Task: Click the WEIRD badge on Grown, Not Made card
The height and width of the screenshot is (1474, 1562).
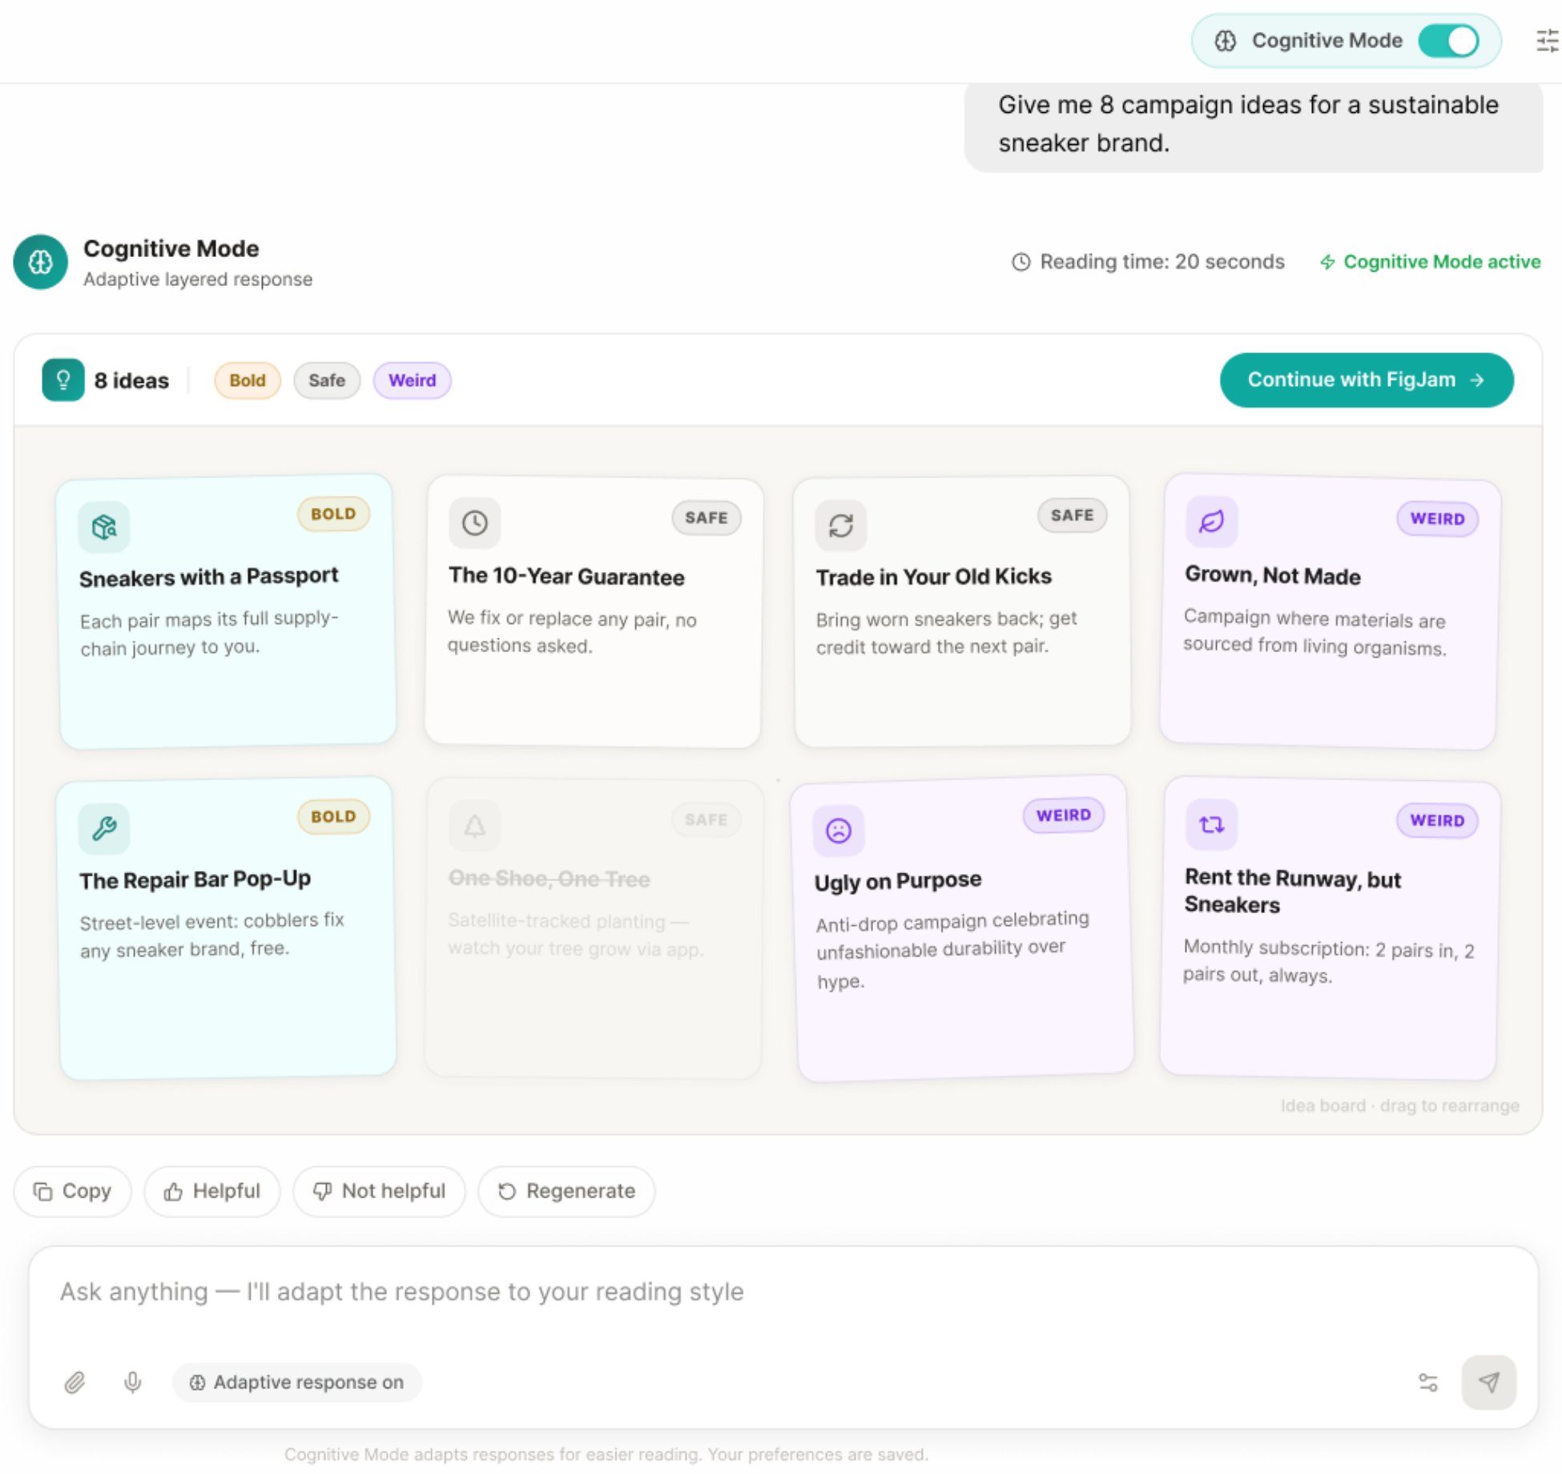Action: pos(1438,518)
